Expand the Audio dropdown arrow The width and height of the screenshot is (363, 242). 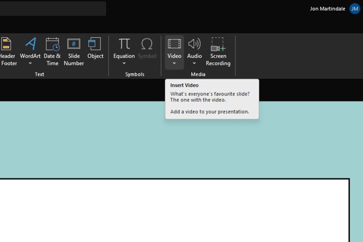[x=194, y=63]
